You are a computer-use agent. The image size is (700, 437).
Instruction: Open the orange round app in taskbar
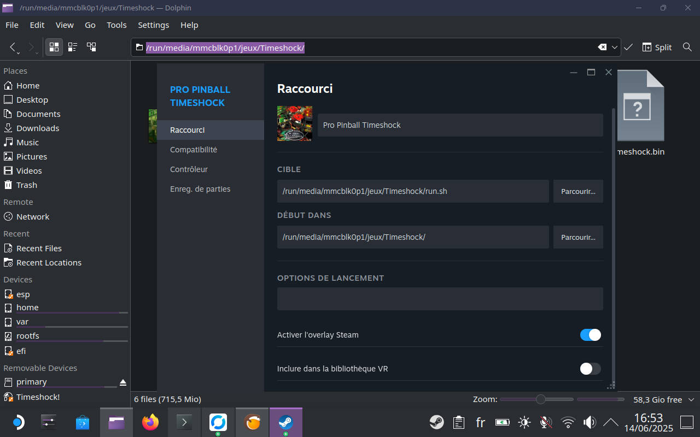(x=252, y=422)
